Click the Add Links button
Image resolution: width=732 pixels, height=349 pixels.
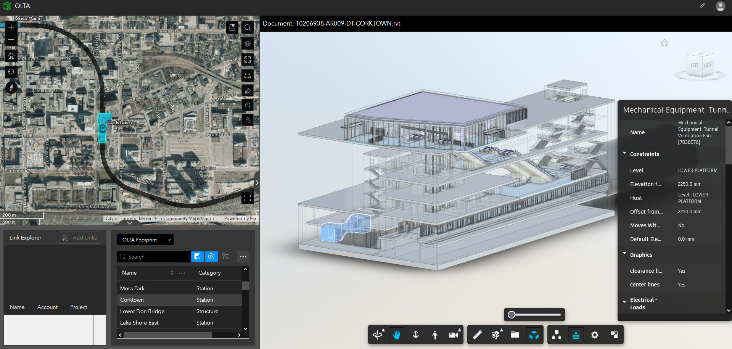pyautogui.click(x=79, y=237)
